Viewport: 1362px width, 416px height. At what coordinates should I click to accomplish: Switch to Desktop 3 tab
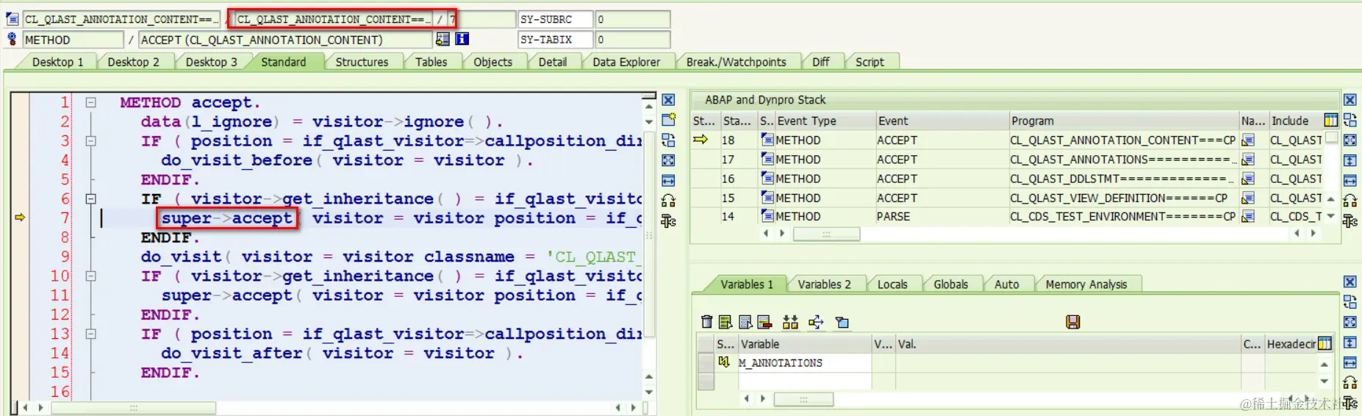(x=211, y=62)
